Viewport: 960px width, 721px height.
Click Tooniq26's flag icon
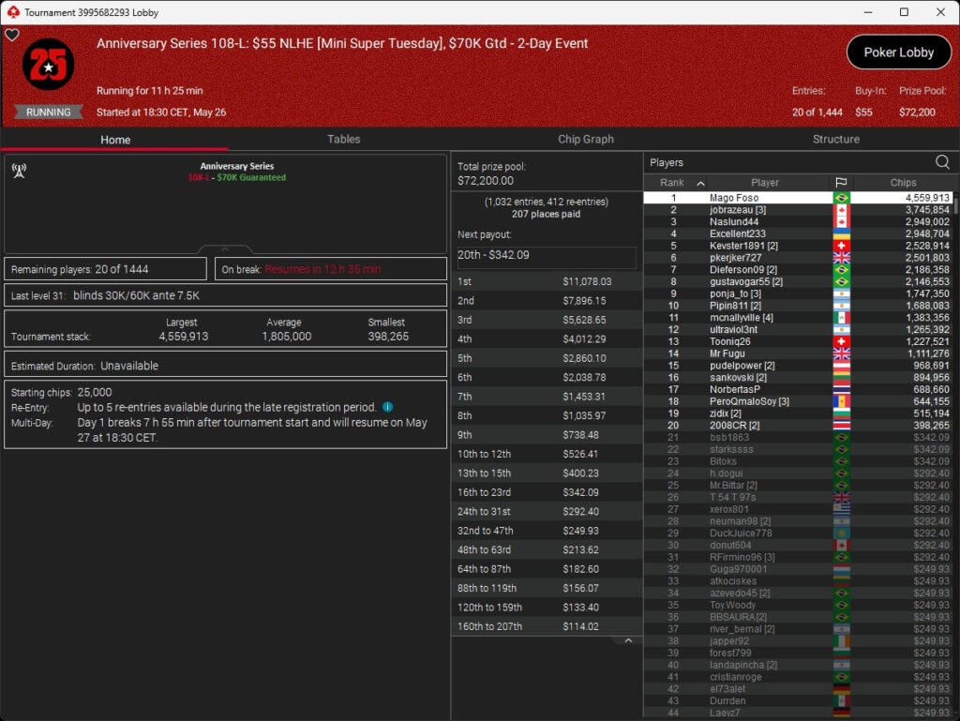point(841,341)
